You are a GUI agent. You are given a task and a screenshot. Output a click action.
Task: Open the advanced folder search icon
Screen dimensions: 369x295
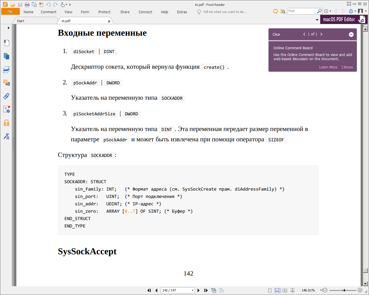(x=283, y=11)
